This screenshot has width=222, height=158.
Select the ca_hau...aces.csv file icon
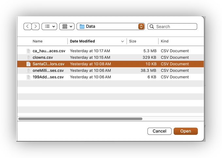[x=28, y=51]
